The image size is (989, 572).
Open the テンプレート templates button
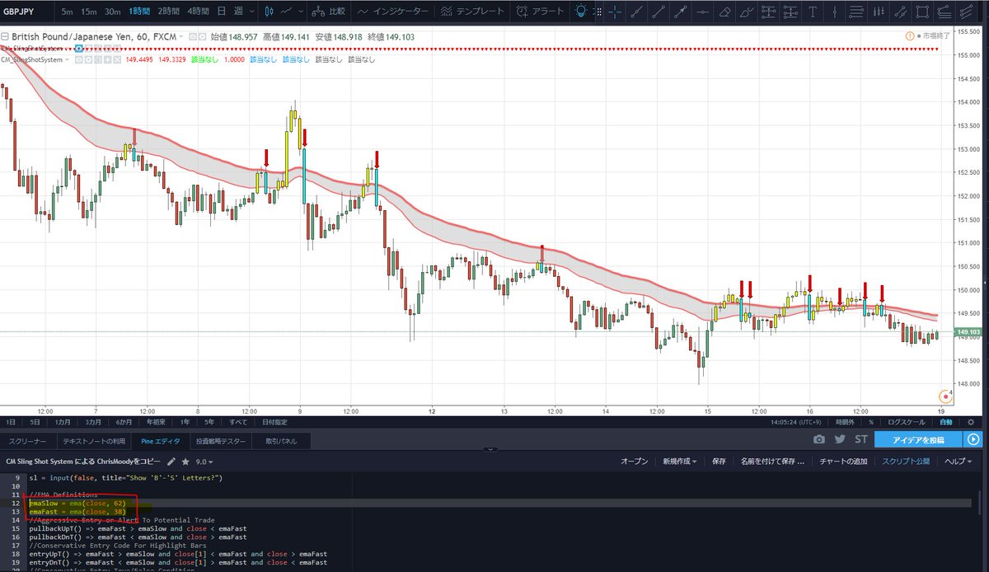coord(471,12)
